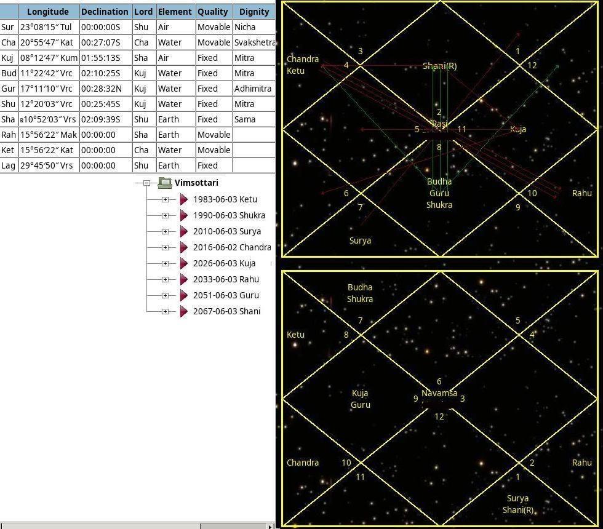Expand the 2067-06-03 Shani dasa
This screenshot has height=529, width=603.
point(165,311)
